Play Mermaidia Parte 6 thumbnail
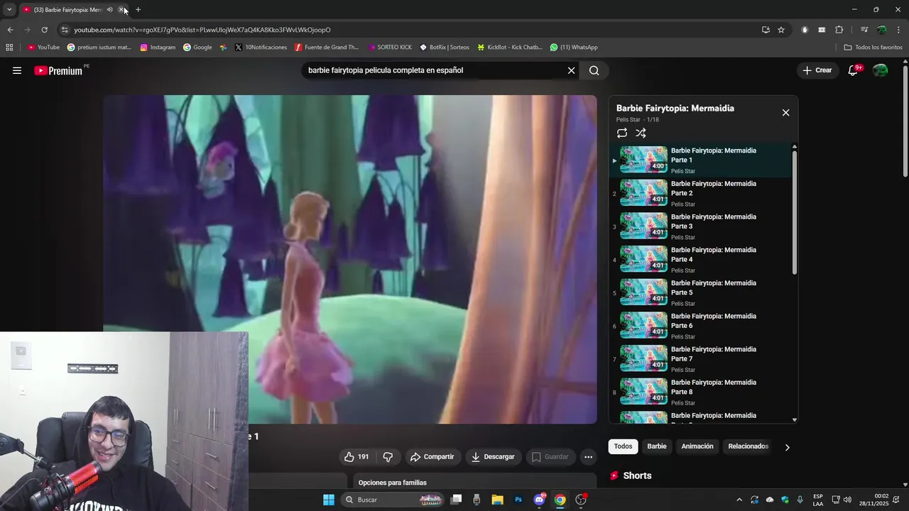Viewport: 909px width, 511px height. tap(644, 326)
